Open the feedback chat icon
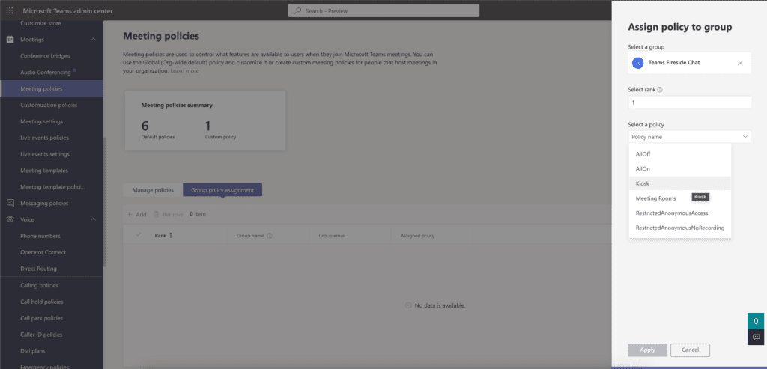767x369 pixels. 756,337
